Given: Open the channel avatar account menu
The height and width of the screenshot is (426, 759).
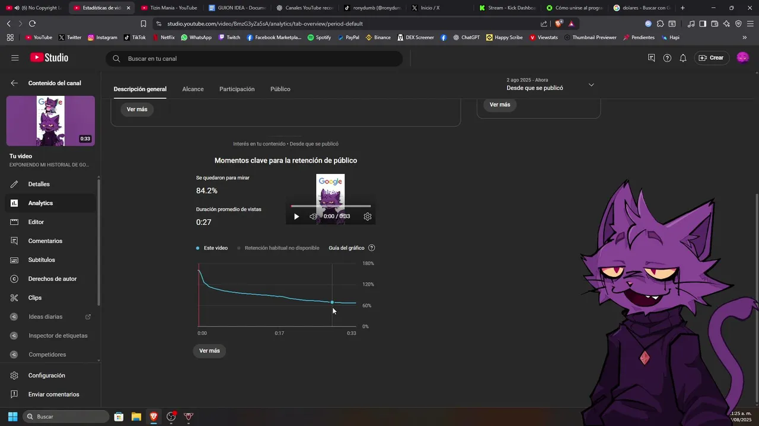Looking at the screenshot, I should pos(742,57).
